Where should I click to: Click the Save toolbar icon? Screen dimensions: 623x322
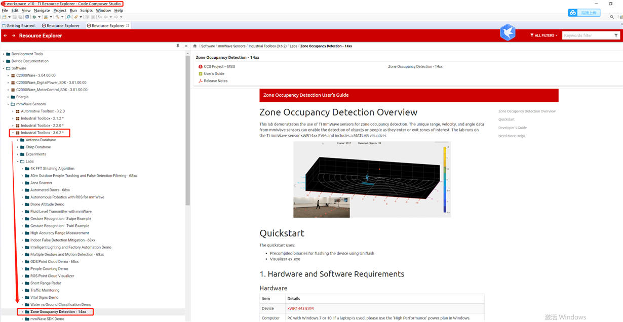[x=14, y=17]
